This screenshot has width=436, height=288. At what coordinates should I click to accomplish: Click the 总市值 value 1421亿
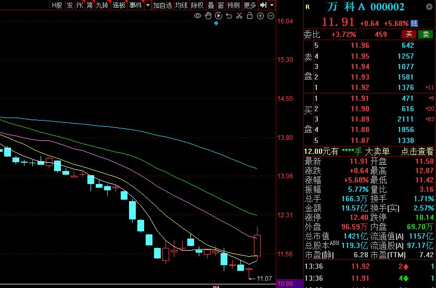pos(356,237)
